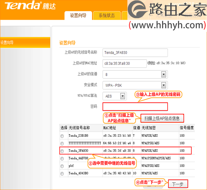Screen dimensions: 207x190
Task: Click the 上级AP MAC地址 input field
Action: (x=125, y=63)
